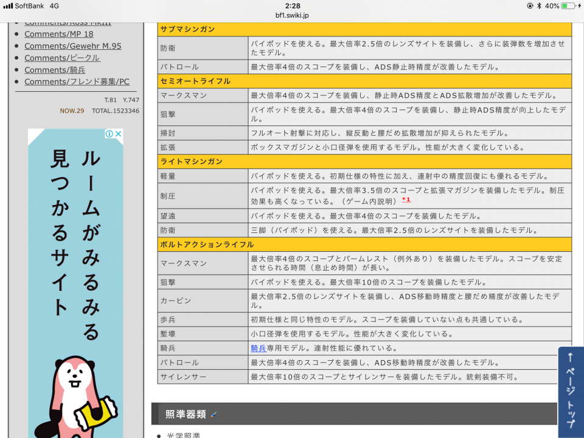This screenshot has height=438, width=584.
Task: Close the ad with the X icon
Action: point(119,134)
